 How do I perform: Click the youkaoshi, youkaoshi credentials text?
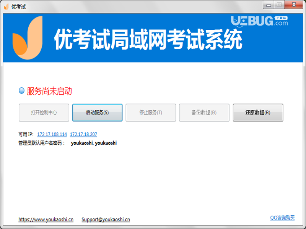coord(94,143)
